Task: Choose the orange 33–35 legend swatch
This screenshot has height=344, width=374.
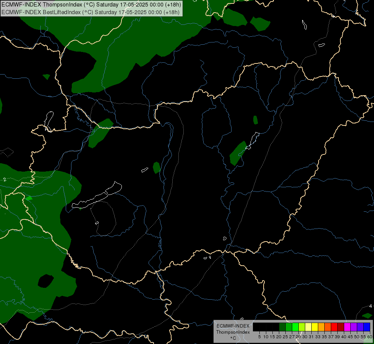Action: [x=321, y=327]
